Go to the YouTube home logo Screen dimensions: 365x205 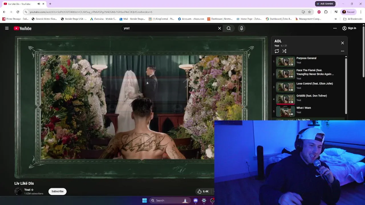[23, 28]
